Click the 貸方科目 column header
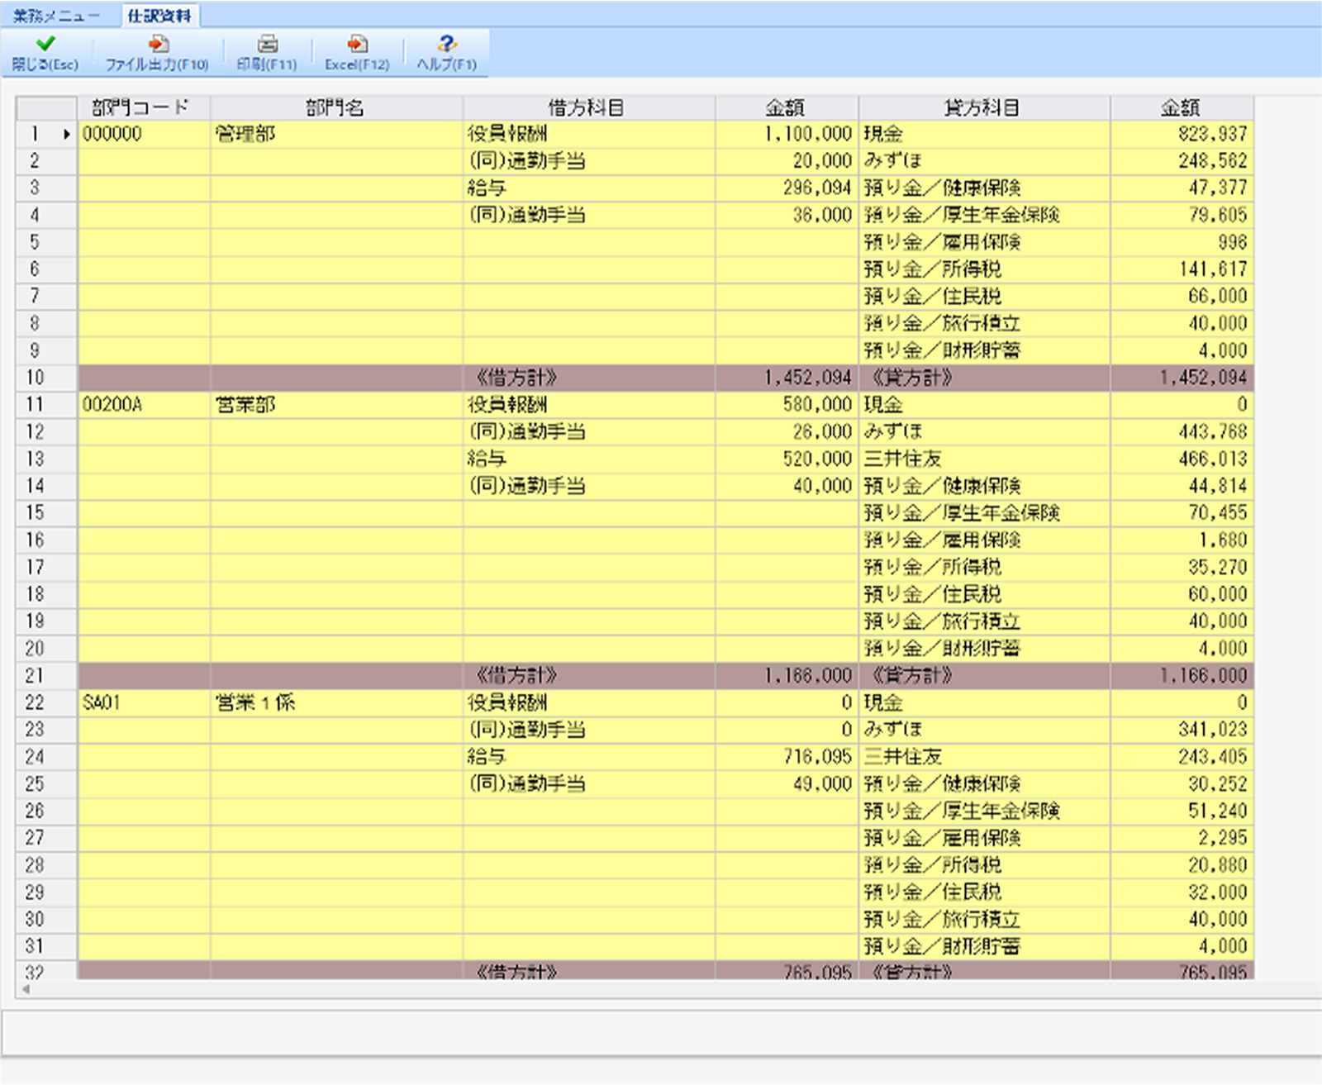The height and width of the screenshot is (1085, 1322). point(983,107)
